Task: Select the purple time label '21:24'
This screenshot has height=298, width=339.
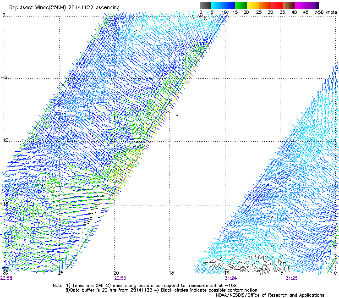Action: coord(231,278)
